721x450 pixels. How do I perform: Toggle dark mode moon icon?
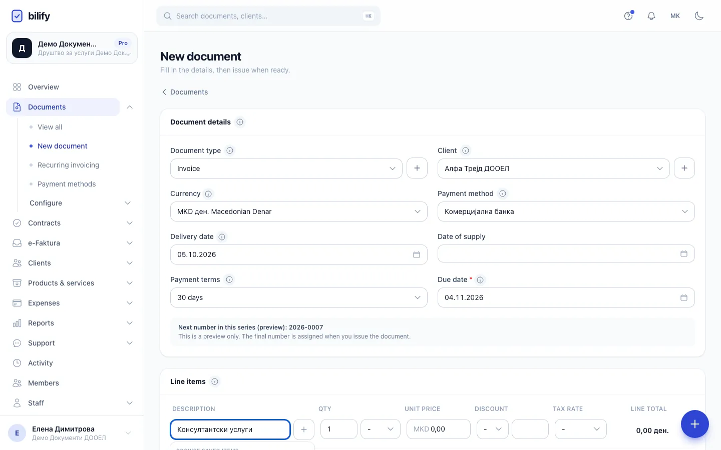click(x=699, y=16)
